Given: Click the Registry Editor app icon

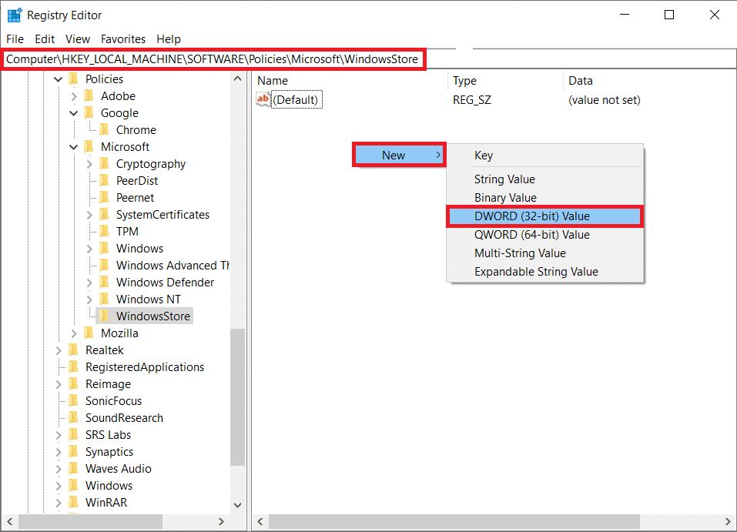Looking at the screenshot, I should click(15, 15).
